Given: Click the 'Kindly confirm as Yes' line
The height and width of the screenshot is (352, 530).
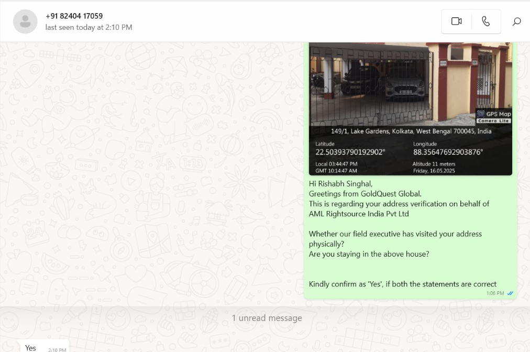Looking at the screenshot, I should pos(402,284).
